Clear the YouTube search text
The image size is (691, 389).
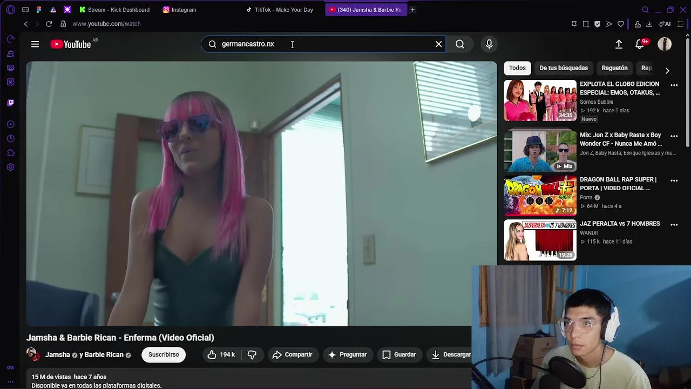click(x=438, y=44)
